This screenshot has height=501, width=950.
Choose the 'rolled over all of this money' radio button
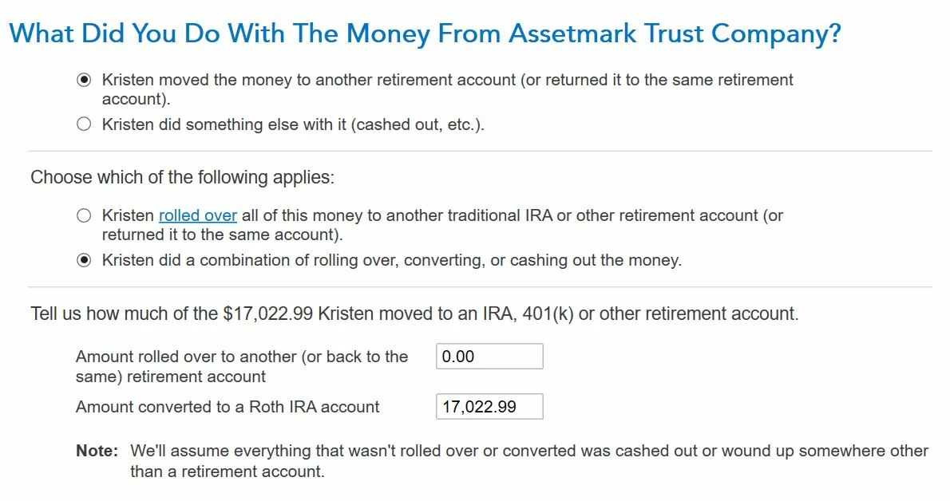(x=84, y=215)
